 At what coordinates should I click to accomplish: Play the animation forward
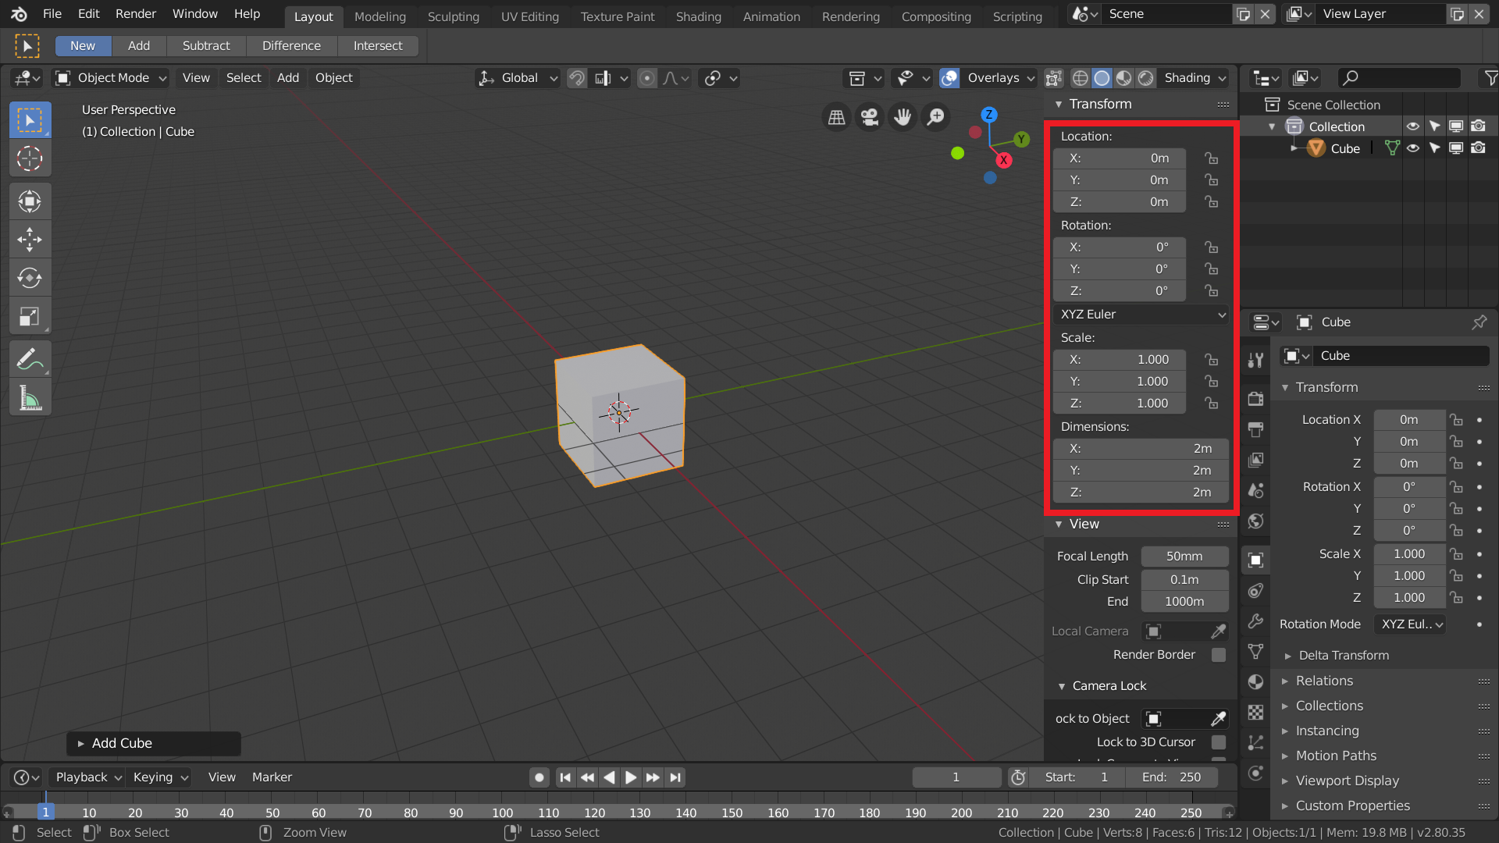pos(631,777)
